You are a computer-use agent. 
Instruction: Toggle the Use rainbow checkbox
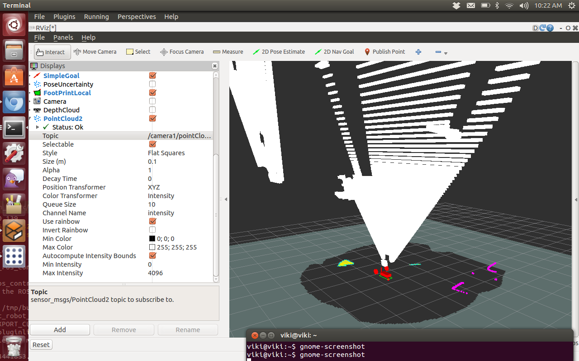coord(152,222)
